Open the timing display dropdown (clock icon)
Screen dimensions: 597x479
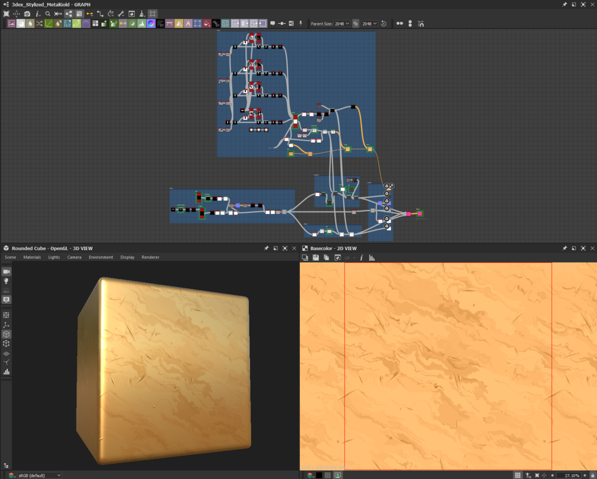(x=111, y=14)
